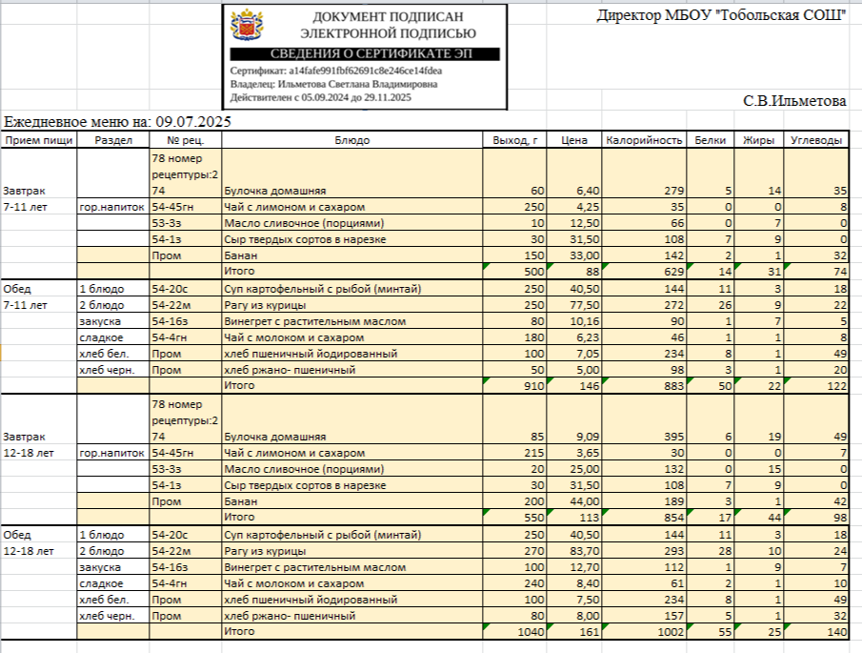Select the 'Жиры' column header
The width and height of the screenshot is (862, 653).
click(758, 140)
